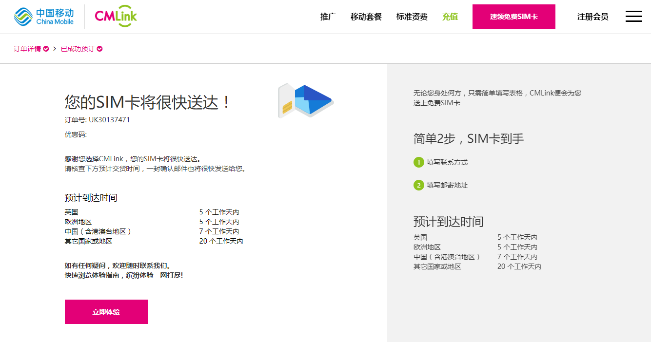Click the 优惠码 label
The height and width of the screenshot is (342, 651).
point(76,134)
